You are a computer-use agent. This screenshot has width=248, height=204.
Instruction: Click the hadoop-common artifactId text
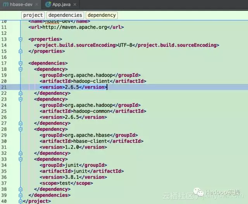(91, 111)
